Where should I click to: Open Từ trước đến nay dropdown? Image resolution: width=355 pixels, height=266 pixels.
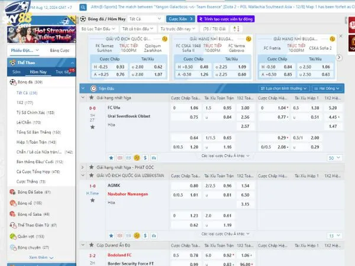click(177, 29)
